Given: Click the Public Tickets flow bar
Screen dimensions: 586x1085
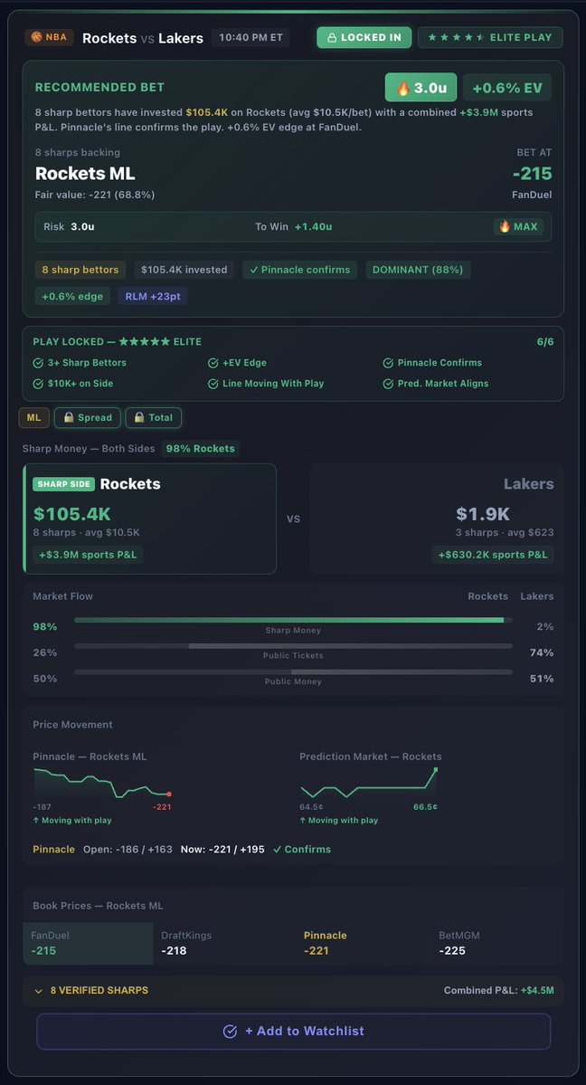Looking at the screenshot, I should [x=293, y=645].
